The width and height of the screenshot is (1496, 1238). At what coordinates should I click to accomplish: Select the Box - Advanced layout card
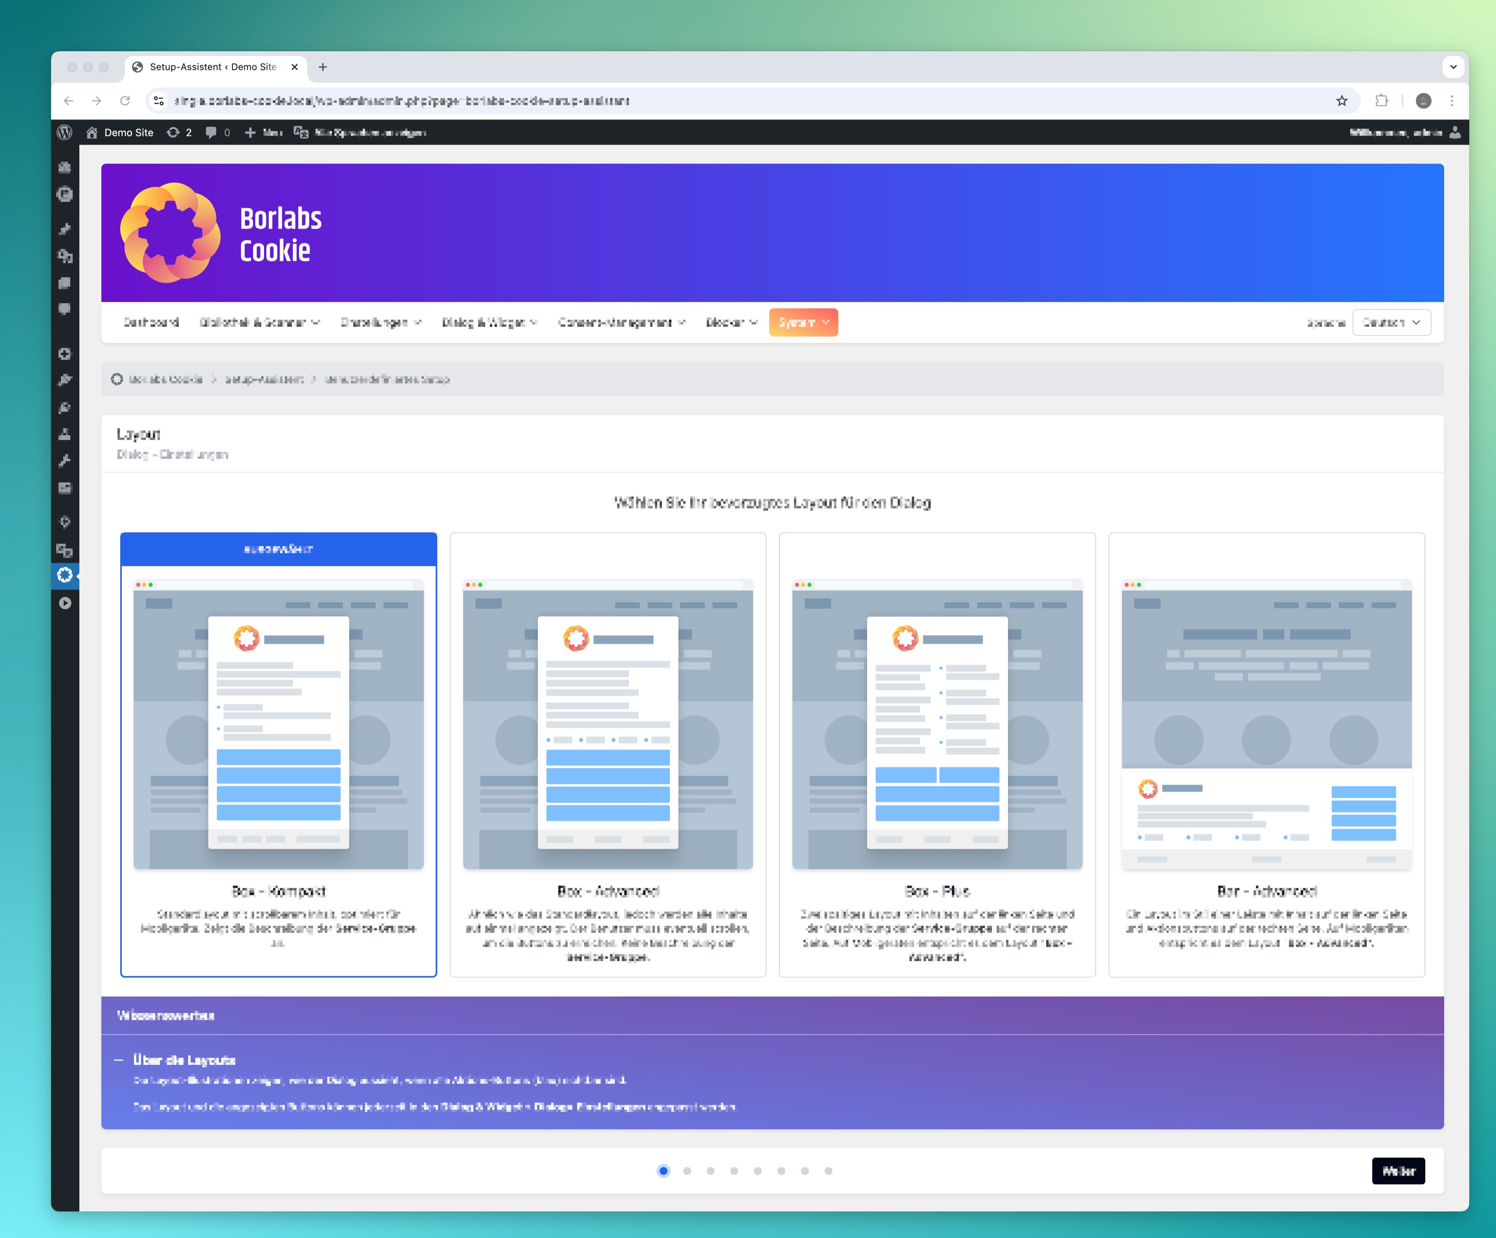pos(608,755)
